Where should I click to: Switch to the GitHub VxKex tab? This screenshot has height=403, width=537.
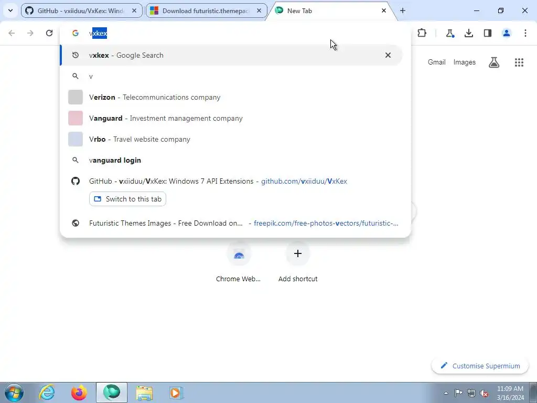[x=81, y=10]
